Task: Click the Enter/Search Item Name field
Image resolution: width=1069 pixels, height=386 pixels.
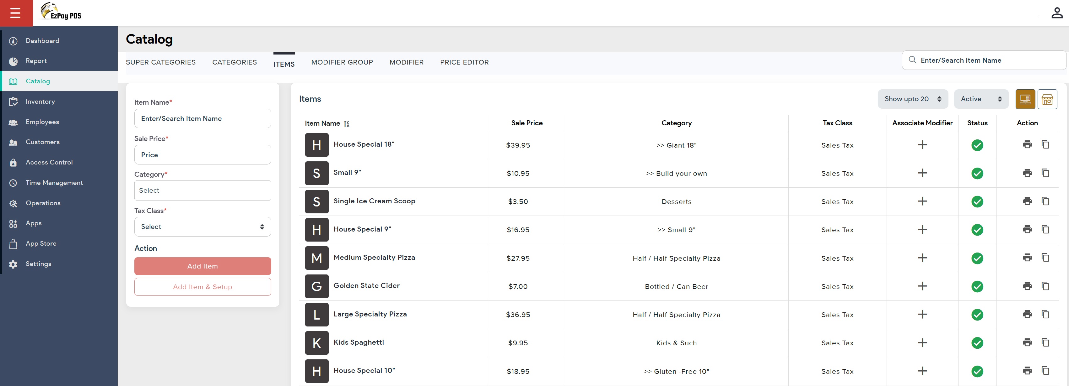Action: (984, 60)
